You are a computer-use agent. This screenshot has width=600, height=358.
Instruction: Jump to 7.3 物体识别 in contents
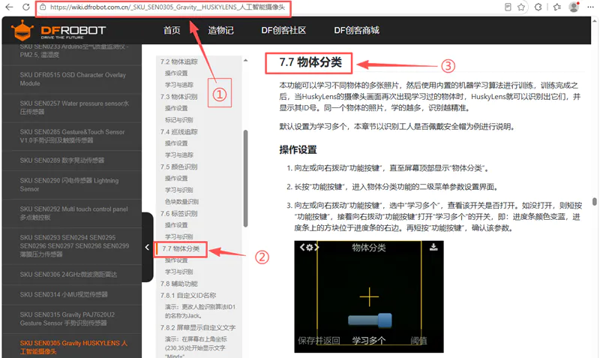(179, 97)
